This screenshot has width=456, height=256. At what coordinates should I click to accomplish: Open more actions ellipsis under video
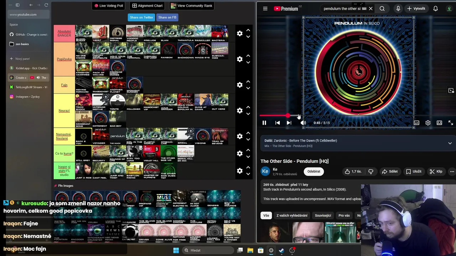[452, 171]
